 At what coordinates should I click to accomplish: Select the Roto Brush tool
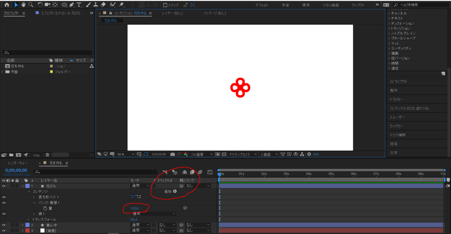(x=112, y=5)
